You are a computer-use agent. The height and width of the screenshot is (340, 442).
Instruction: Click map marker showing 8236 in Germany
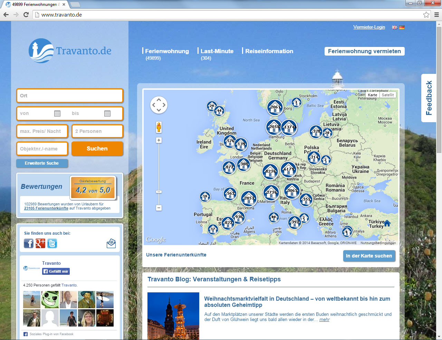pyautogui.click(x=270, y=172)
